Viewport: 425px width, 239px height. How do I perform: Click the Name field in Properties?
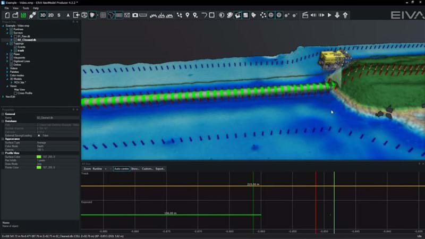[x=58, y=118]
